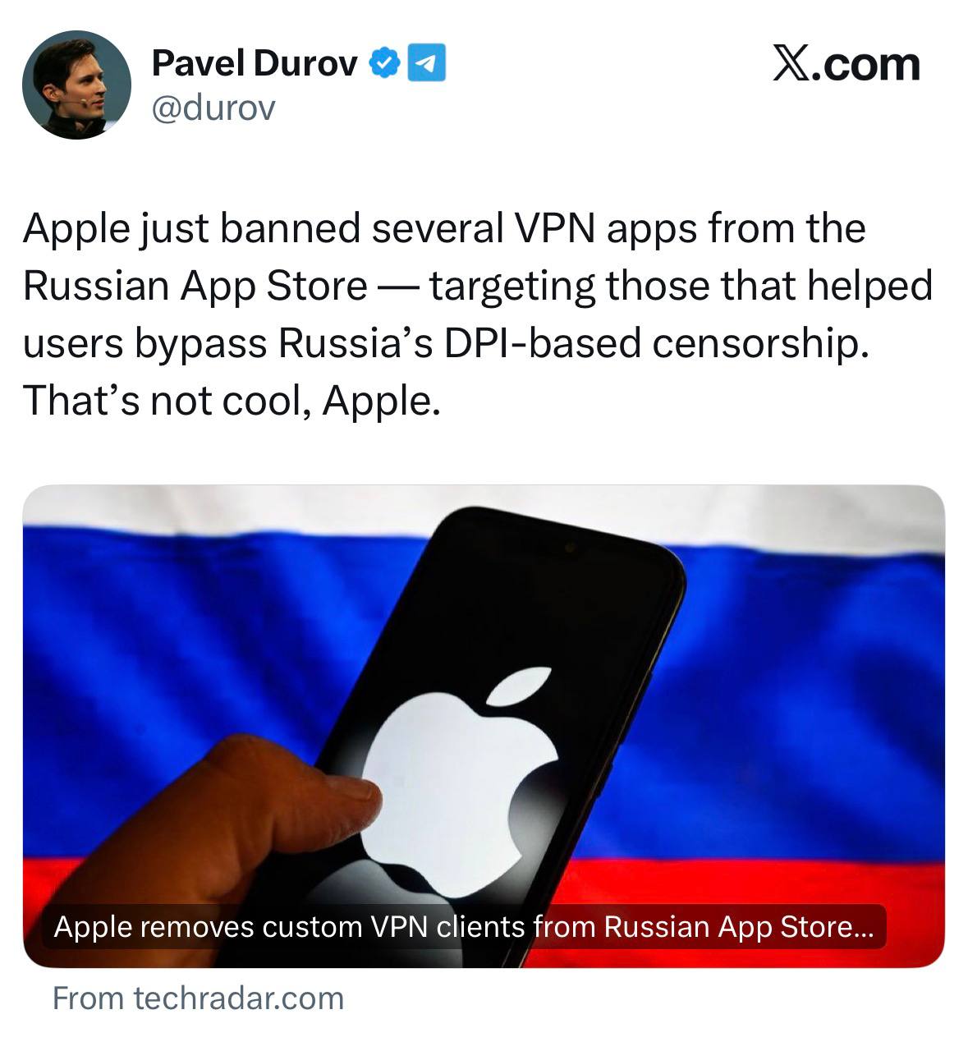Open Pavel Durov's profile avatar
Screen dimensions: 968x1051
(x=76, y=85)
